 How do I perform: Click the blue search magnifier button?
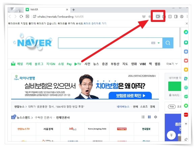click(168, 43)
